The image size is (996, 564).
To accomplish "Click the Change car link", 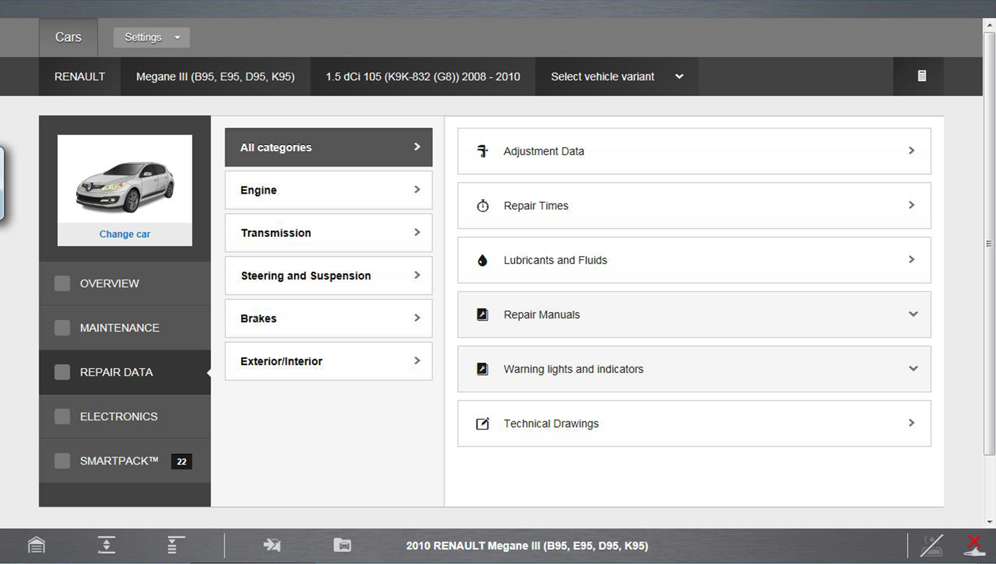I will [x=125, y=234].
